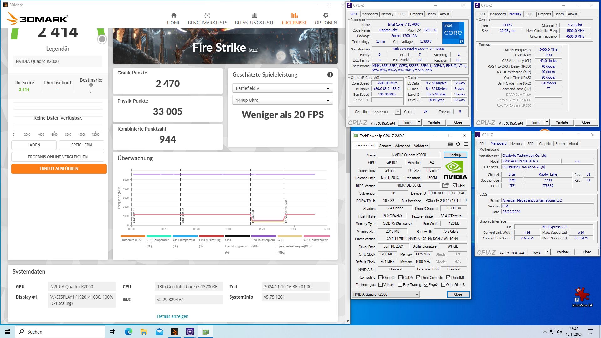The width and height of the screenshot is (601, 338).
Task: Click NVIDIA logo in GPU-Z
Action: (455, 170)
